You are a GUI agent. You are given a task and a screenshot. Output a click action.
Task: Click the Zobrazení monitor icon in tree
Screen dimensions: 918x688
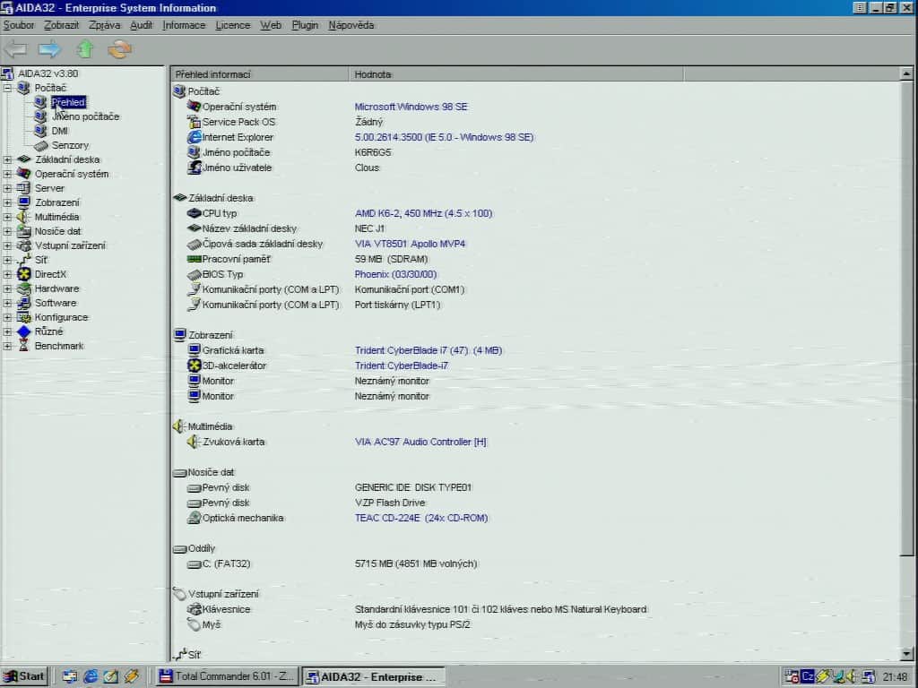tap(23, 202)
